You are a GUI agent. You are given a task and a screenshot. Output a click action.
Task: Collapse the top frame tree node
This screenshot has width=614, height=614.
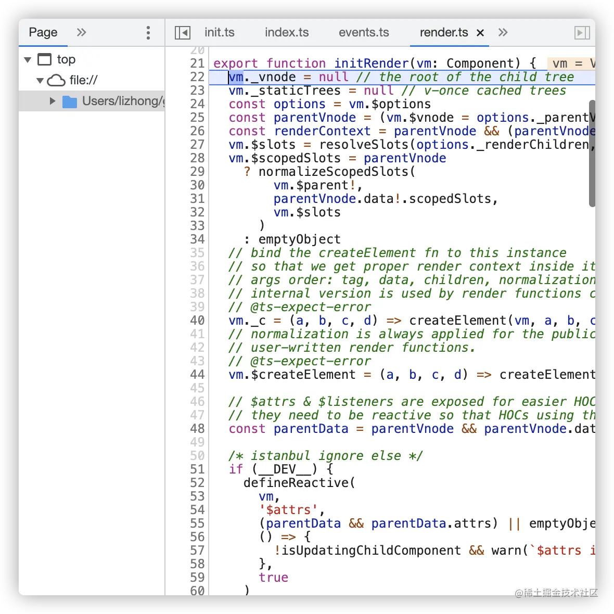[x=28, y=60]
